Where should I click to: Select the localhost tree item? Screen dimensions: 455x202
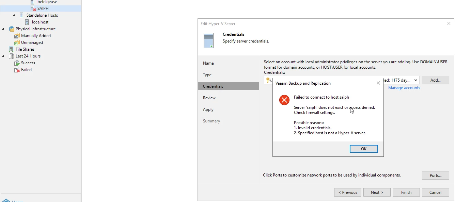coord(40,22)
